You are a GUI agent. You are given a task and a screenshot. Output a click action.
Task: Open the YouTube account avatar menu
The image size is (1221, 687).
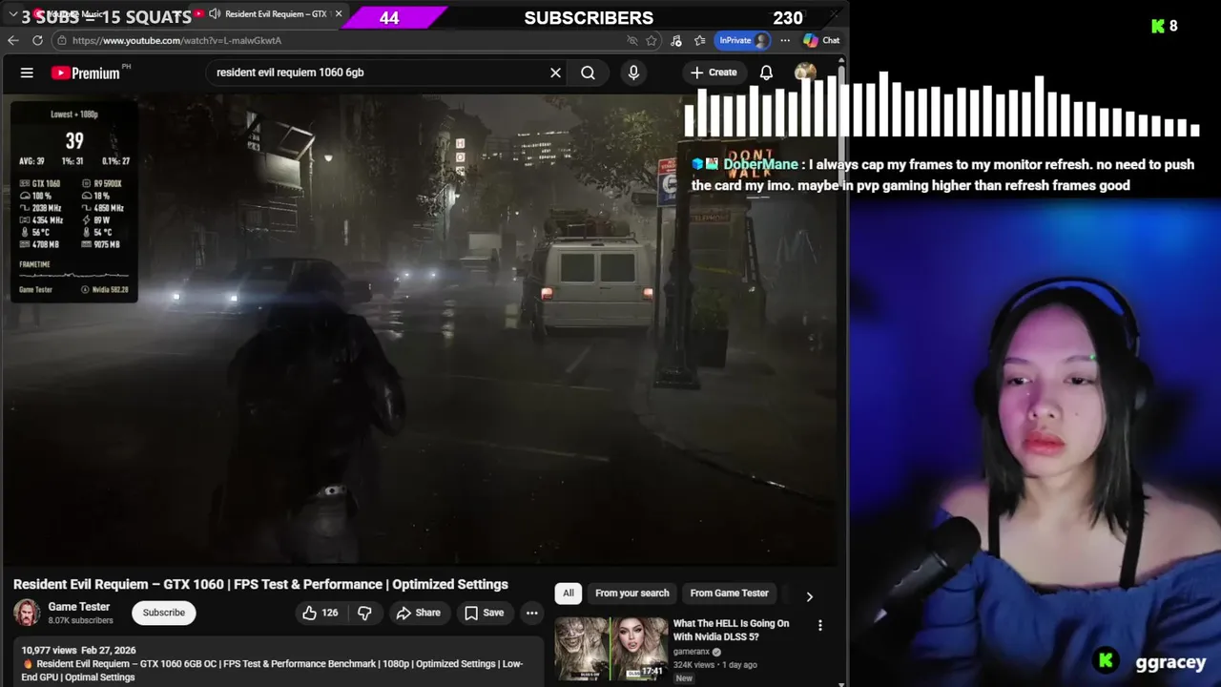tap(805, 73)
